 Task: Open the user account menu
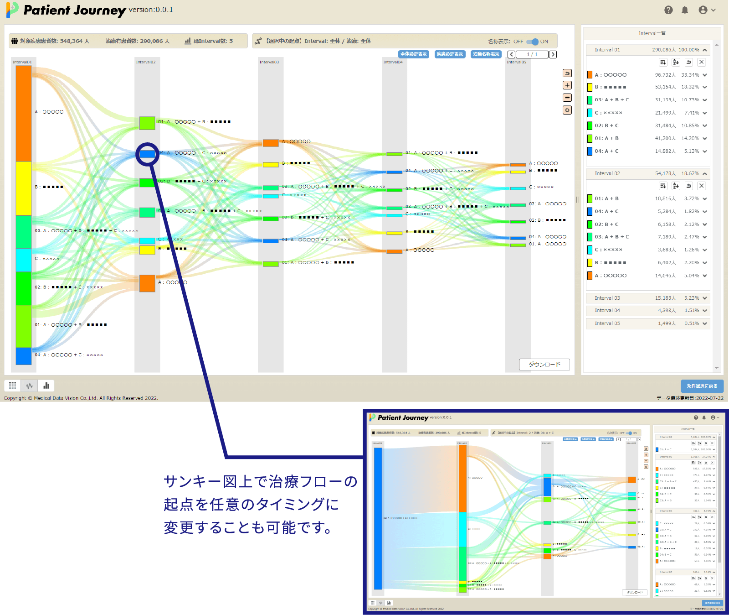[707, 10]
